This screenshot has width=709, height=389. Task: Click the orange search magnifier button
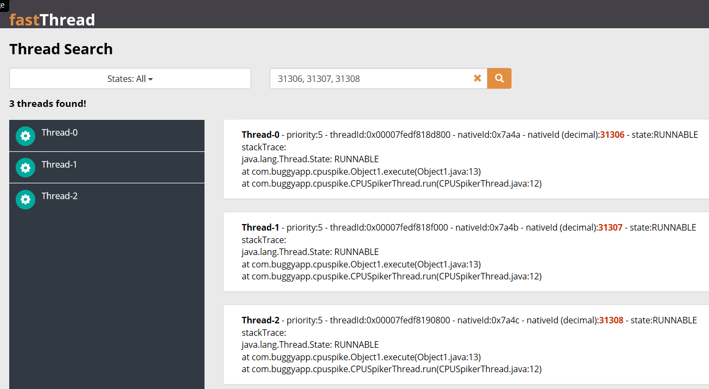tap(499, 78)
